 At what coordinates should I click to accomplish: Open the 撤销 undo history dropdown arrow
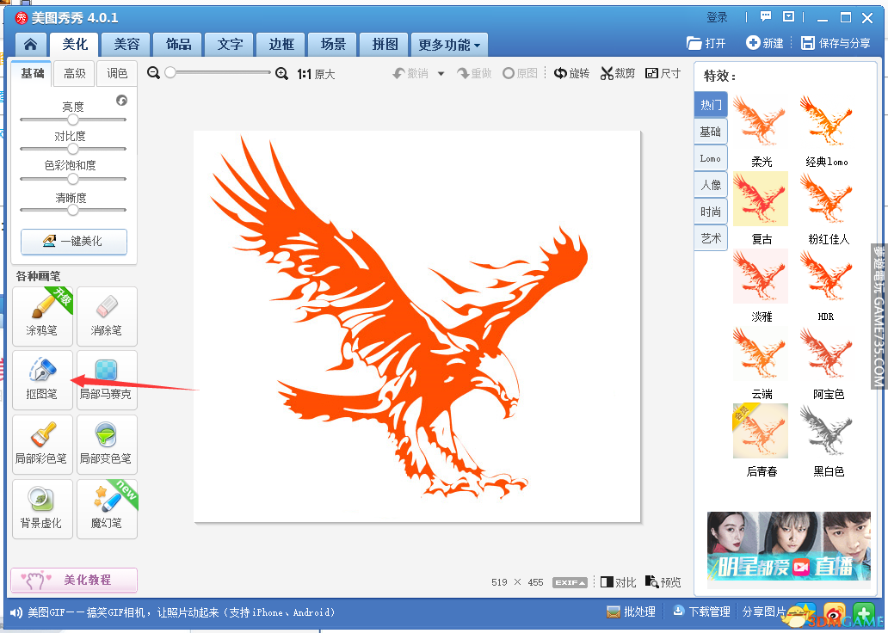[x=441, y=74]
